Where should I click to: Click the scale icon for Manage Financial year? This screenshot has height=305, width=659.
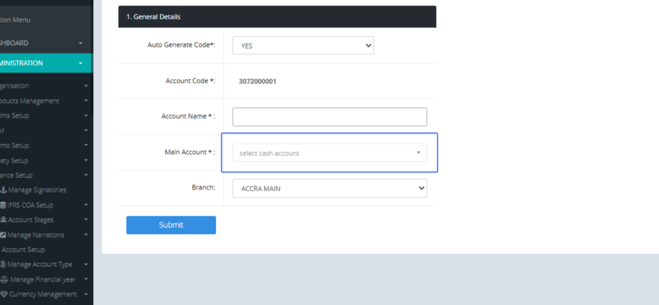pos(4,280)
